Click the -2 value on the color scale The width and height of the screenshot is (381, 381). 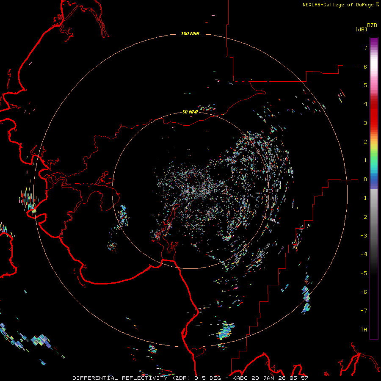pyautogui.click(x=364, y=217)
